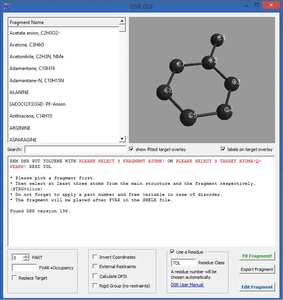
Task: Uncheck the Use a Residue checkbox
Action: click(172, 252)
